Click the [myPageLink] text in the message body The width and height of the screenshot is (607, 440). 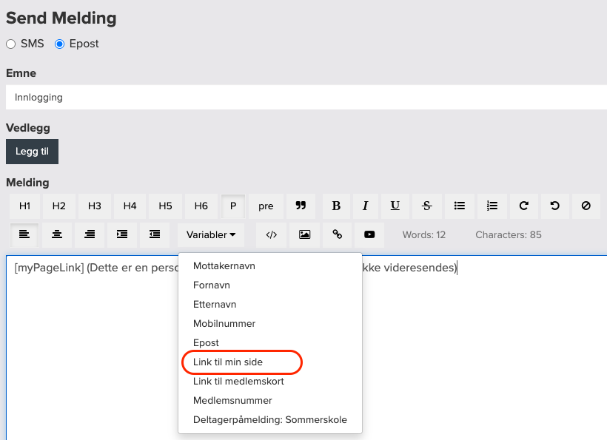(49, 268)
